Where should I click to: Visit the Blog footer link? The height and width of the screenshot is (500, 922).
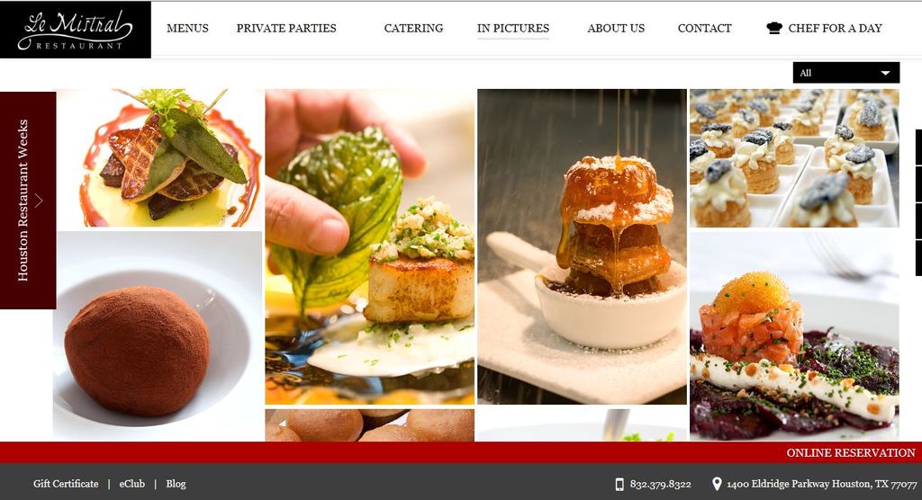pyautogui.click(x=176, y=484)
